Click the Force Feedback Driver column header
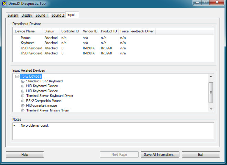This screenshot has height=165, width=227. (x=137, y=31)
